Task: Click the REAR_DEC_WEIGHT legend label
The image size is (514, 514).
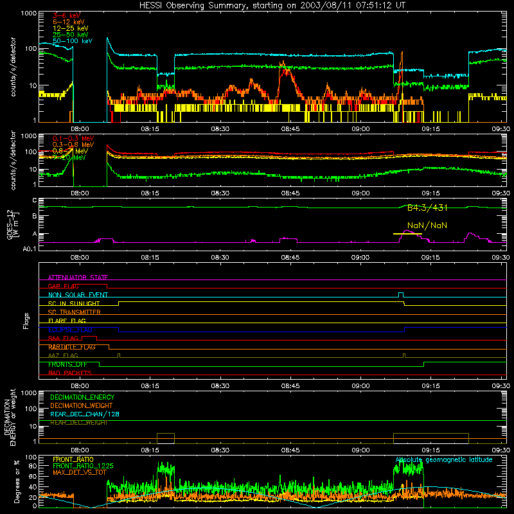Action: (x=78, y=423)
